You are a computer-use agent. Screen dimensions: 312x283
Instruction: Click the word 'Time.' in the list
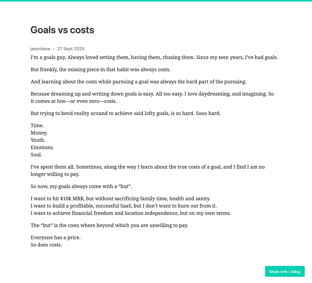[37, 126]
